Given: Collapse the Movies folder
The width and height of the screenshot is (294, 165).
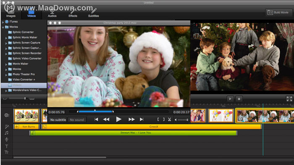Looking at the screenshot, I should point(3,27).
